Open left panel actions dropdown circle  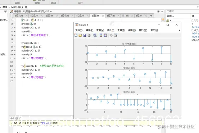[5, 11]
